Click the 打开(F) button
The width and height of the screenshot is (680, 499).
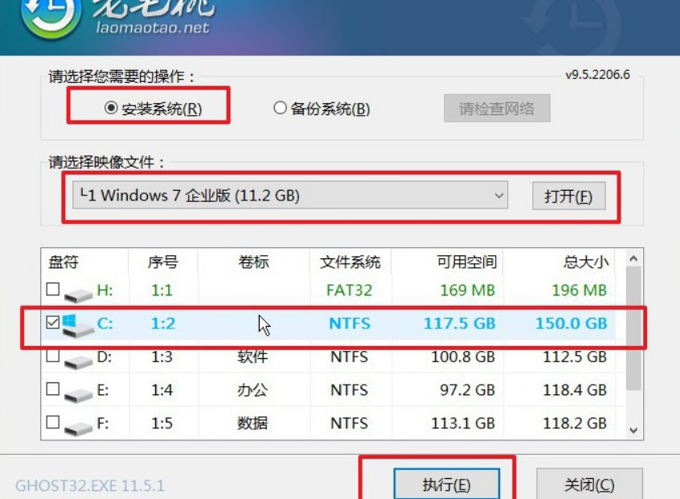tap(568, 196)
